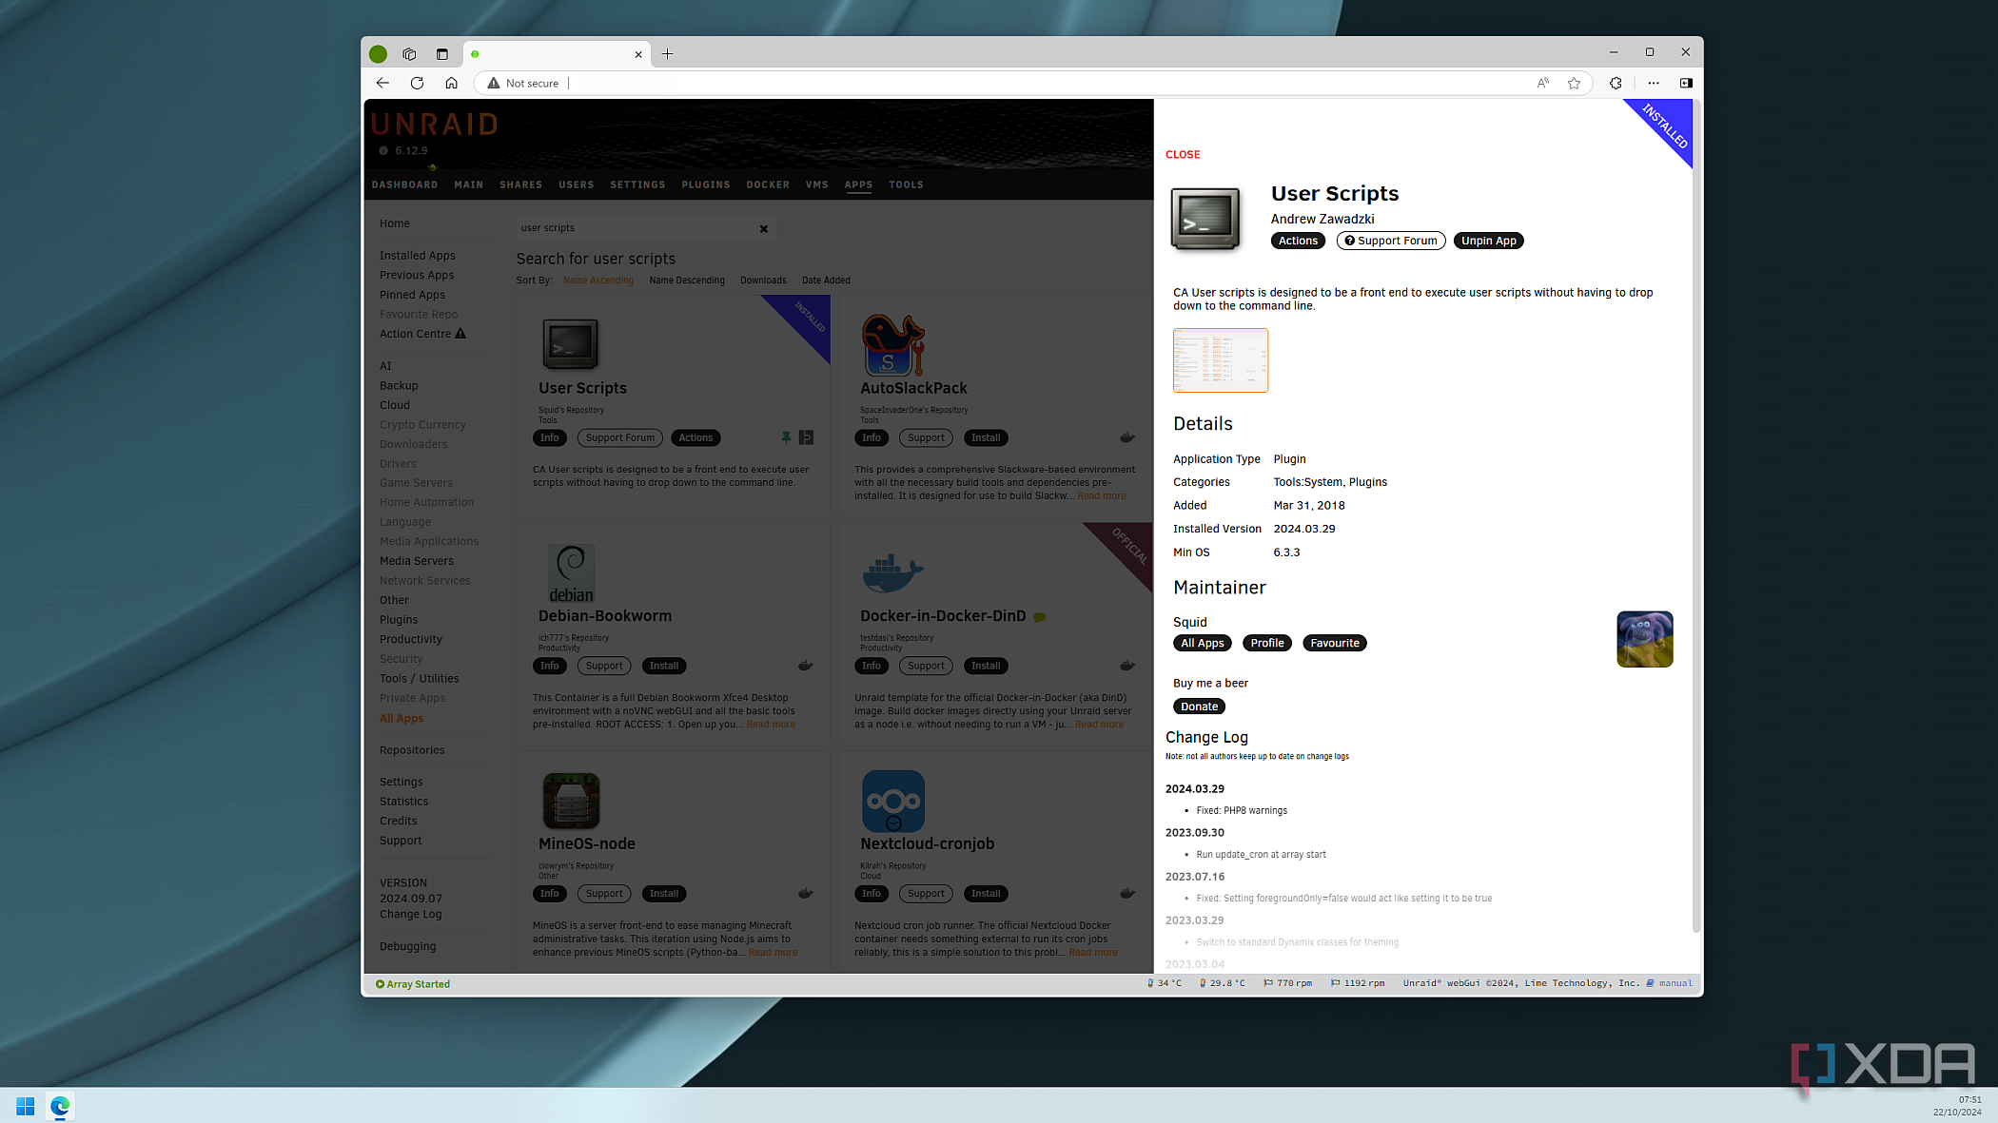1998x1123 pixels.
Task: Select Sort By Name Ascending dropdown
Action: [x=598, y=280]
